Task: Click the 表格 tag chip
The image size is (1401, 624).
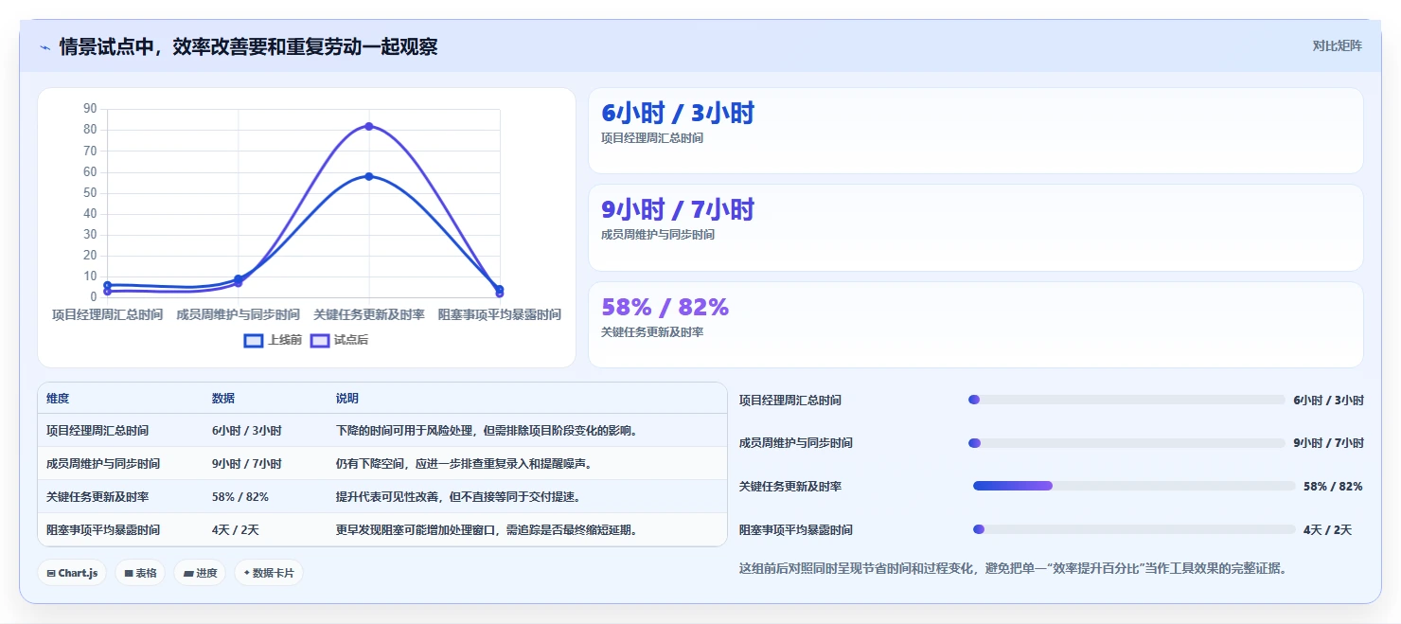Action: 141,573
